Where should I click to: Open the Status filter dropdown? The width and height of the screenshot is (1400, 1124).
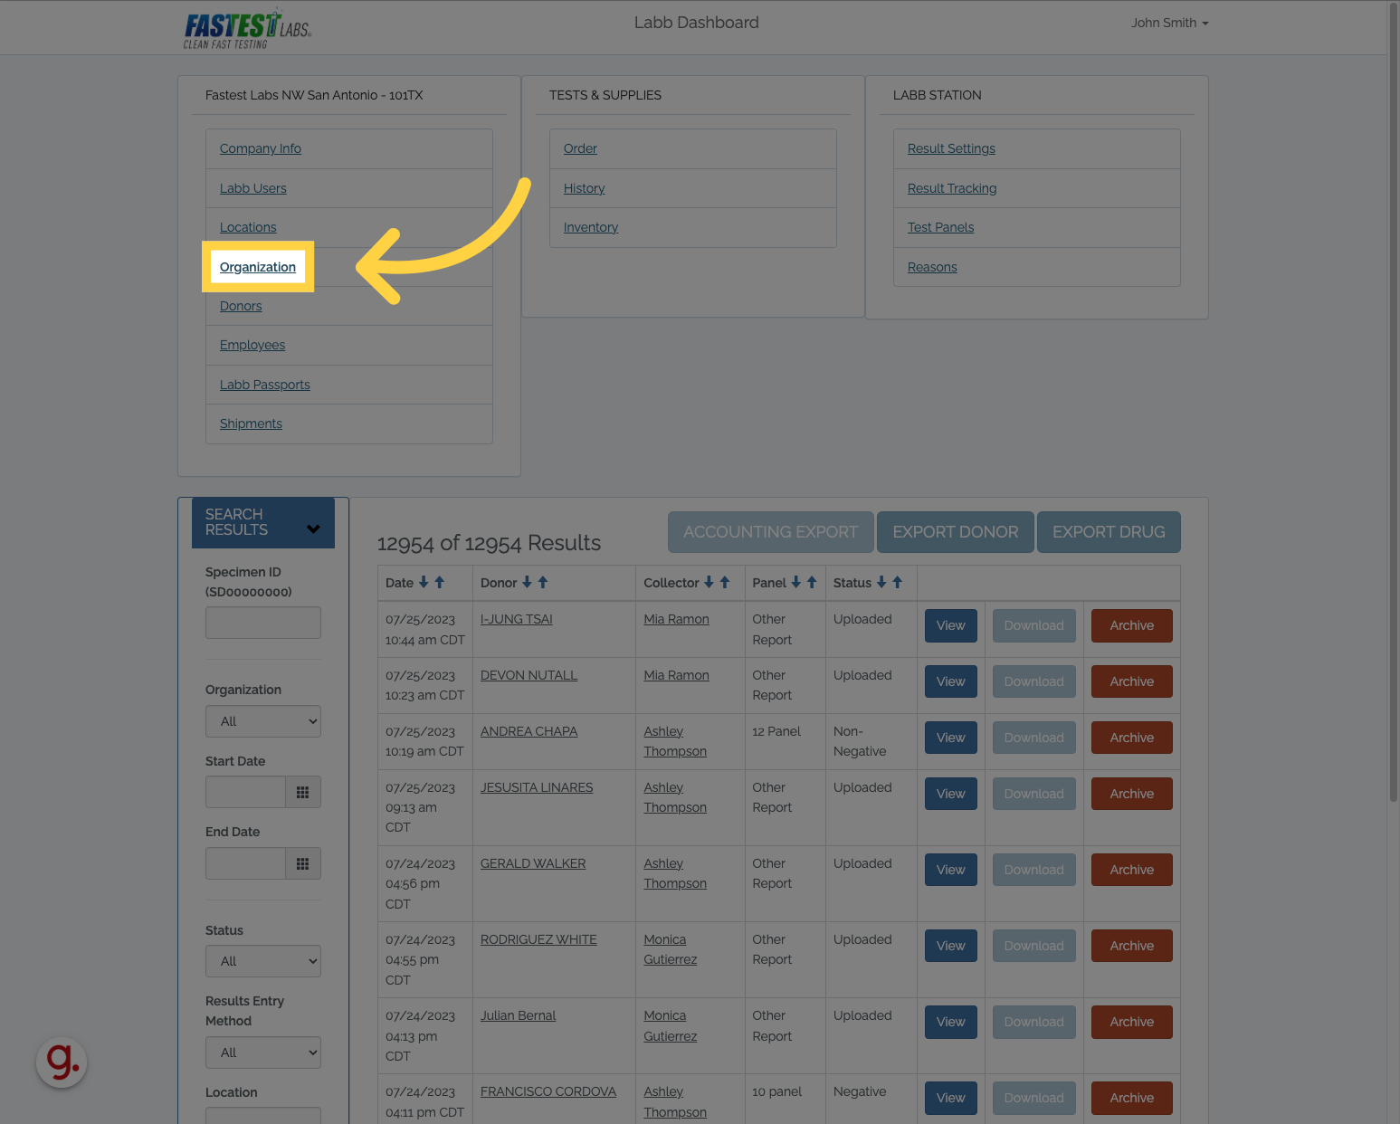262,961
